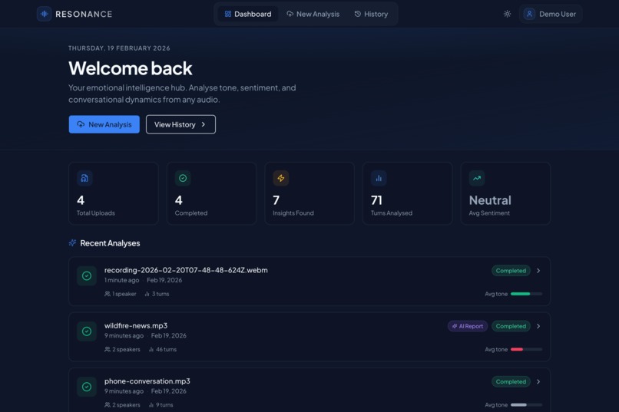Select the Neutral Avg Sentiment card

pos(505,193)
